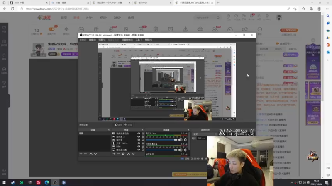Go to 首页 on Douyu navbar
Viewport: 332px width, 186px height.
click(x=64, y=17)
